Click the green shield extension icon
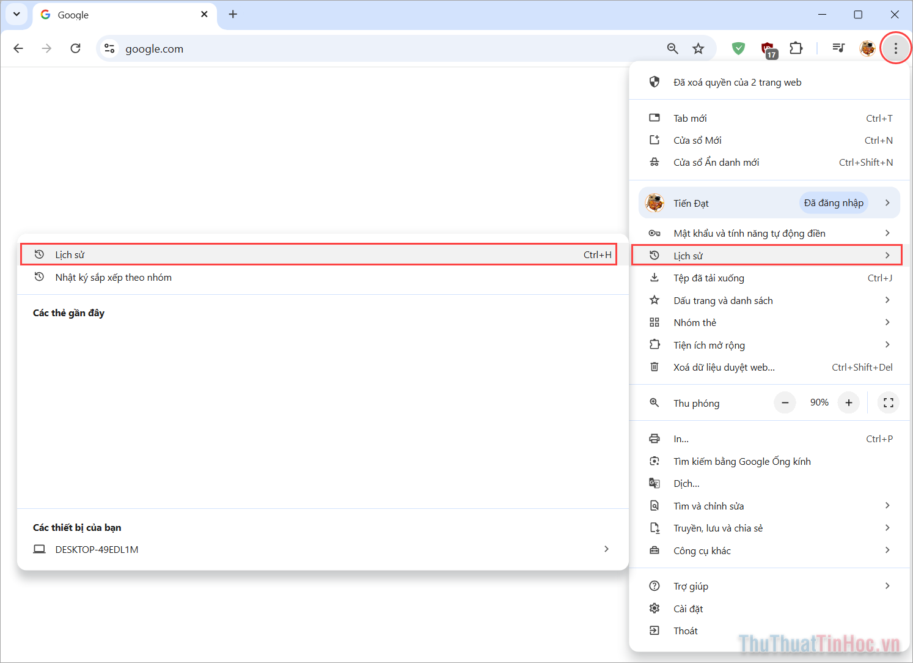This screenshot has height=663, width=913. point(738,48)
